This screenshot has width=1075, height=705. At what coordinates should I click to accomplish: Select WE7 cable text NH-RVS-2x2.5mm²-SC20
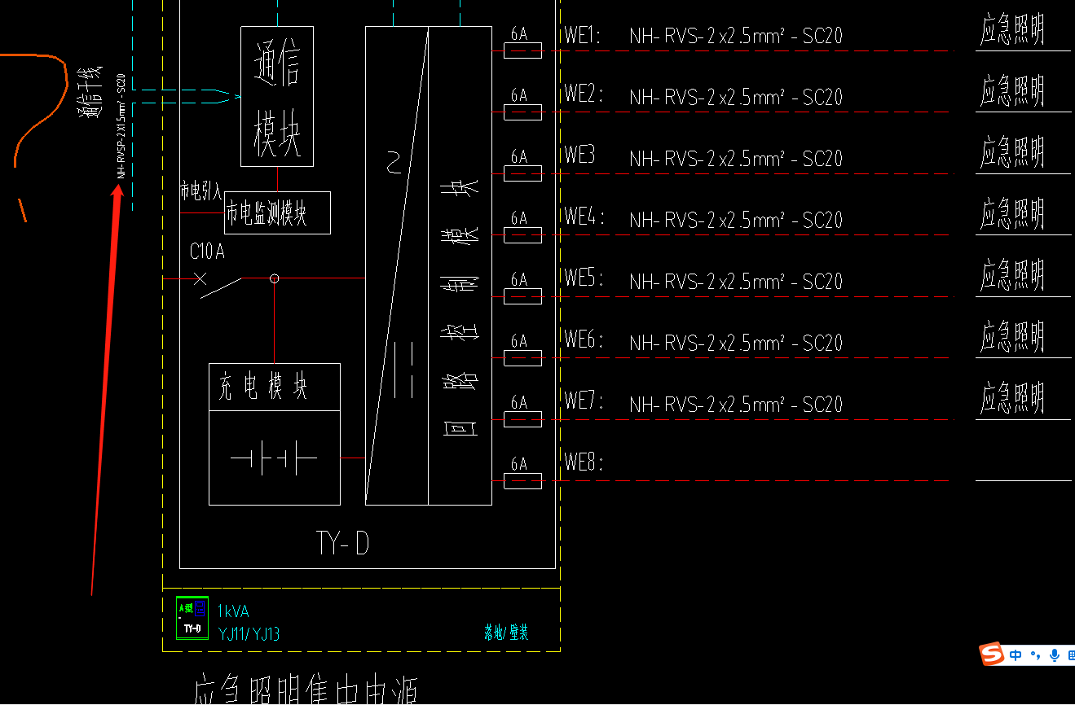point(736,403)
